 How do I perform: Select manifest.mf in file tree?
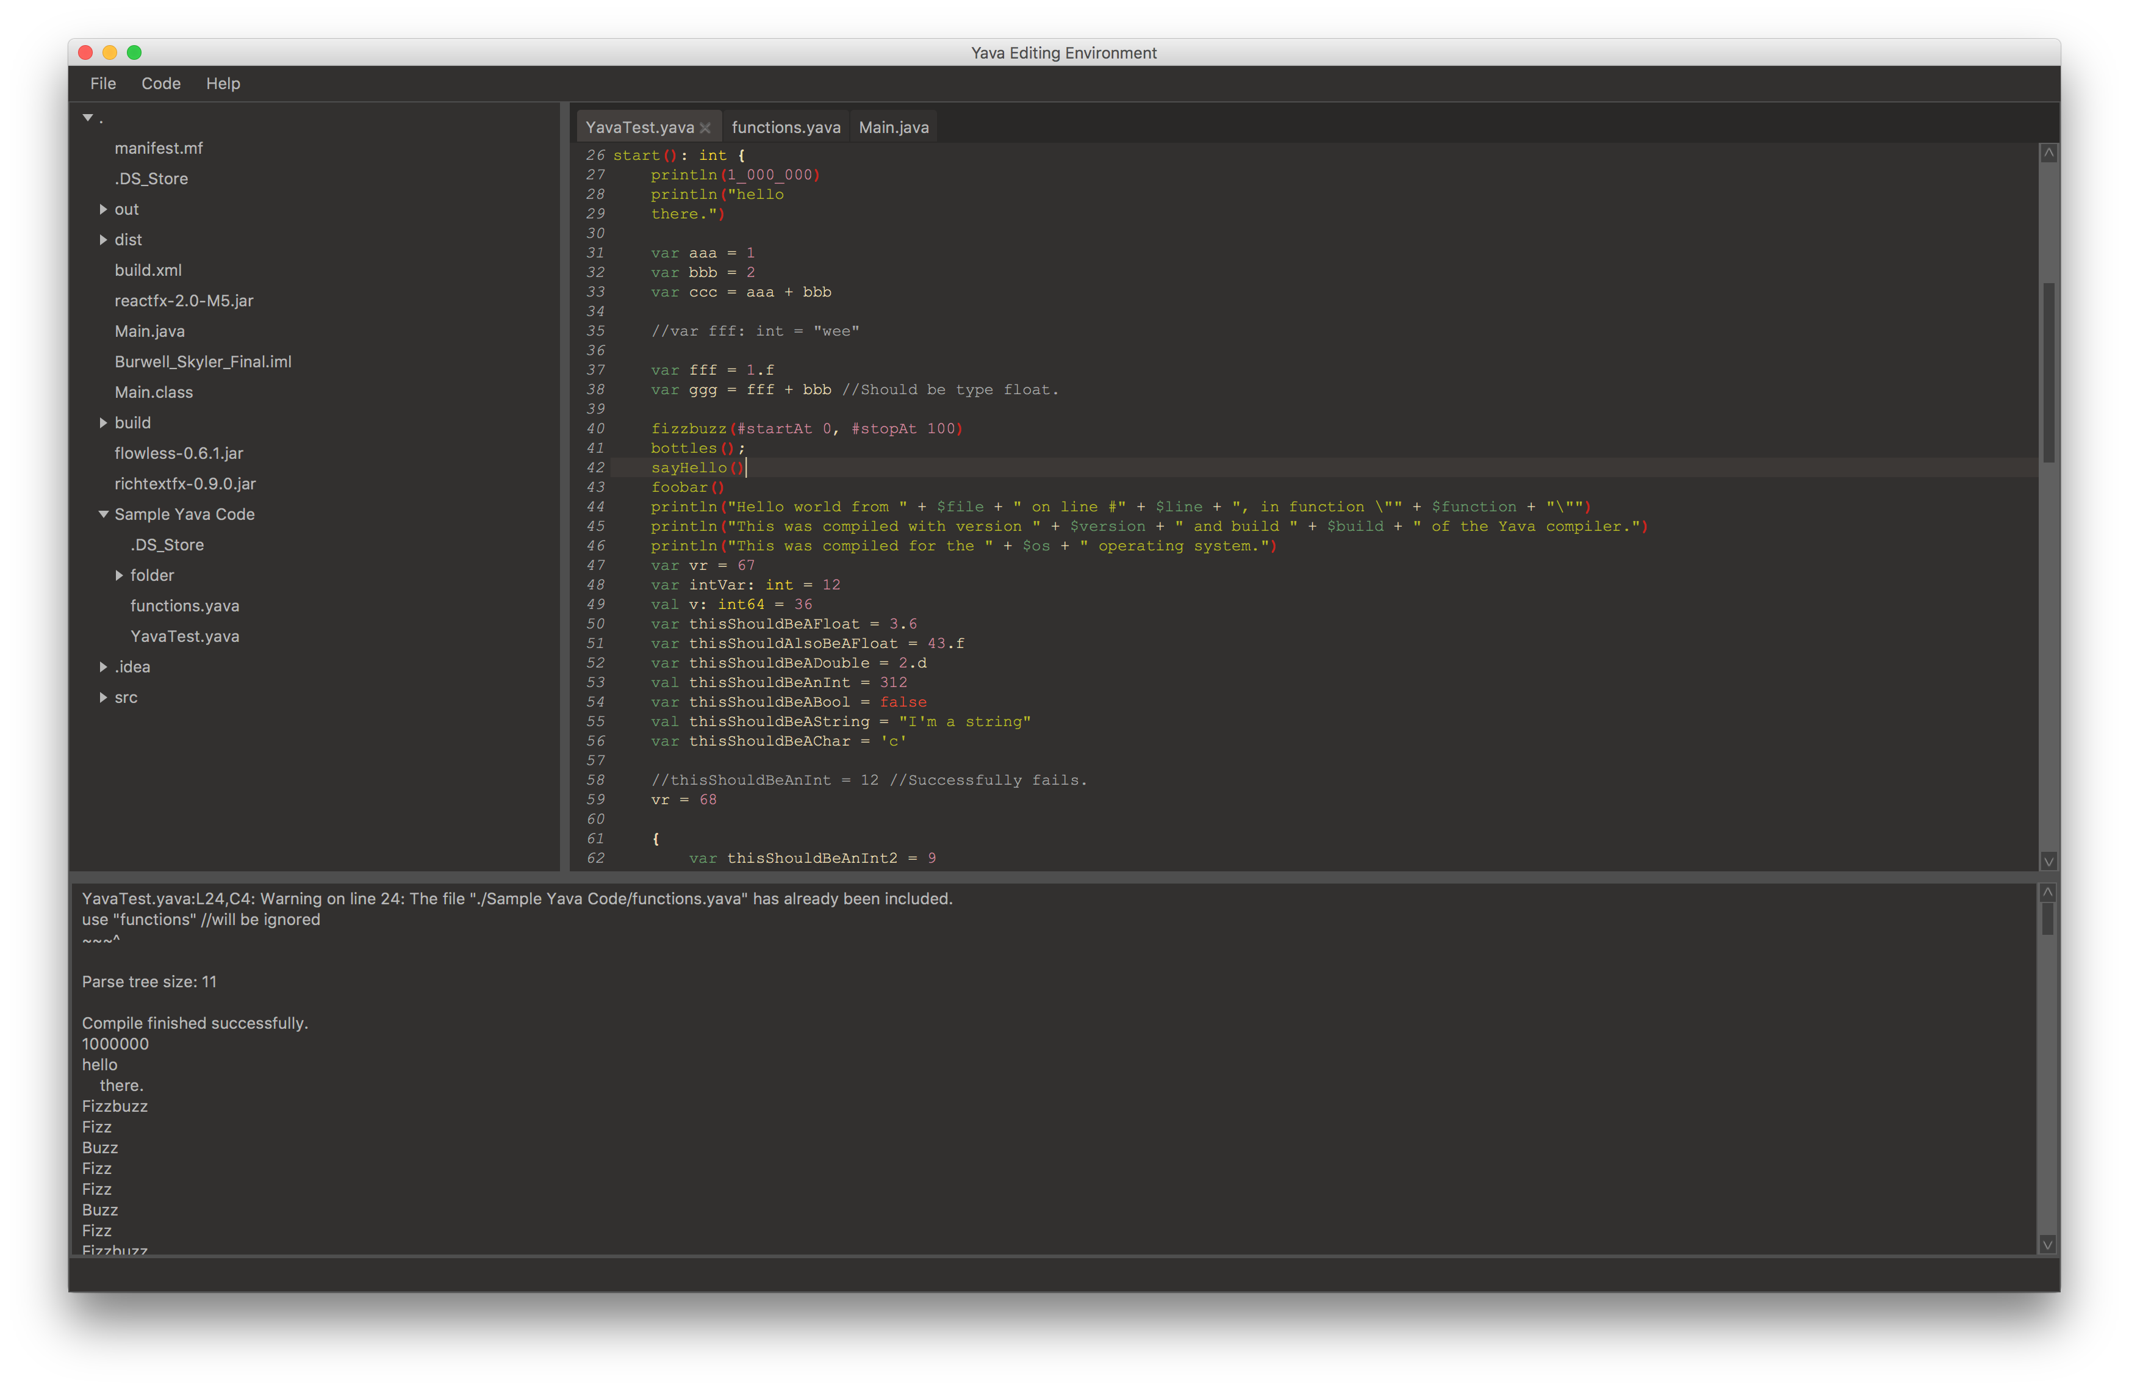pyautogui.click(x=159, y=148)
